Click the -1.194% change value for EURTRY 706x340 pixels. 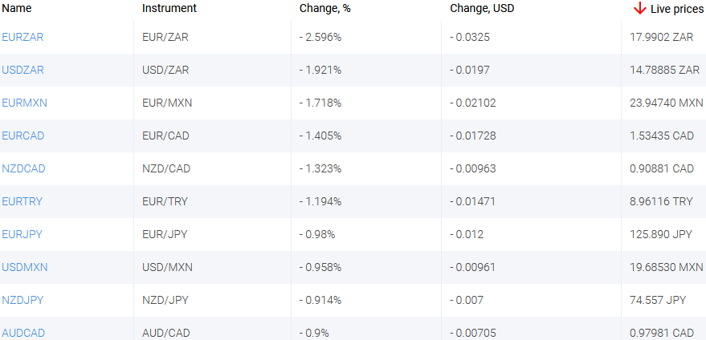click(320, 201)
